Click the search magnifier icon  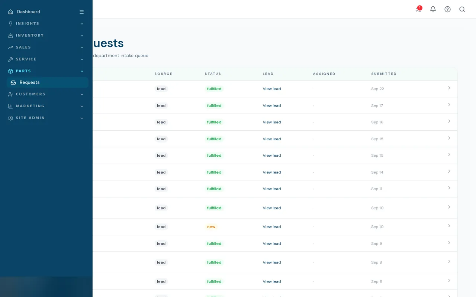[x=462, y=9]
